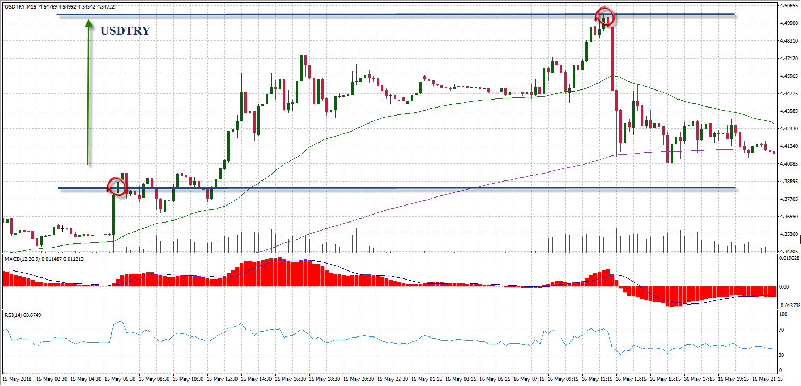Click price level 4.49500 on the axis
The height and width of the screenshot is (386, 801).
click(x=790, y=23)
